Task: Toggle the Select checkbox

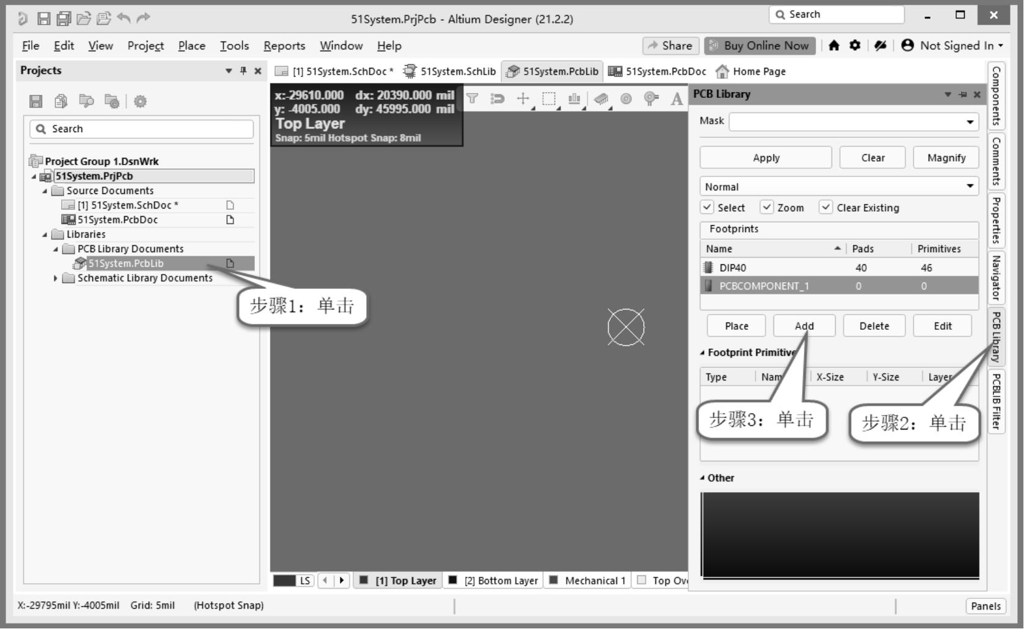Action: coord(707,207)
